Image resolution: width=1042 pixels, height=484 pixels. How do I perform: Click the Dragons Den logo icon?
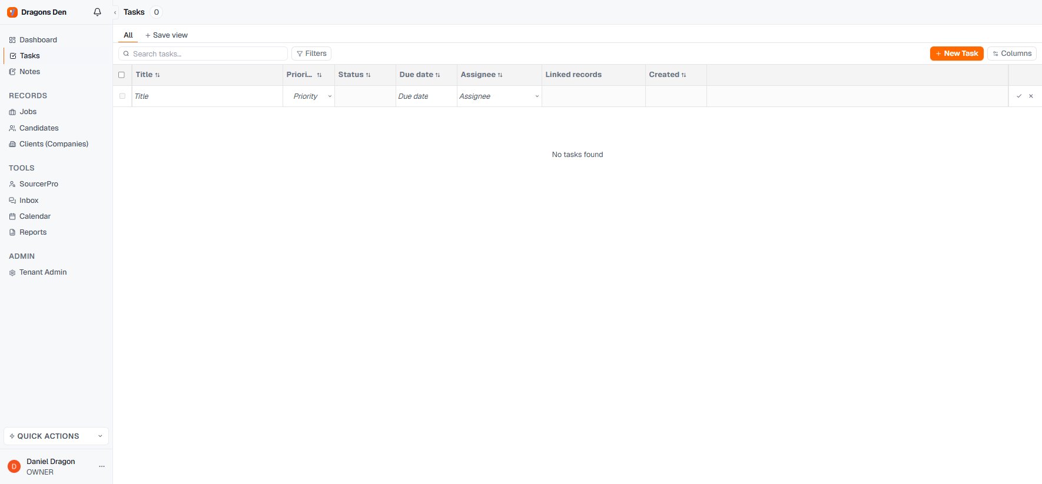coord(12,12)
